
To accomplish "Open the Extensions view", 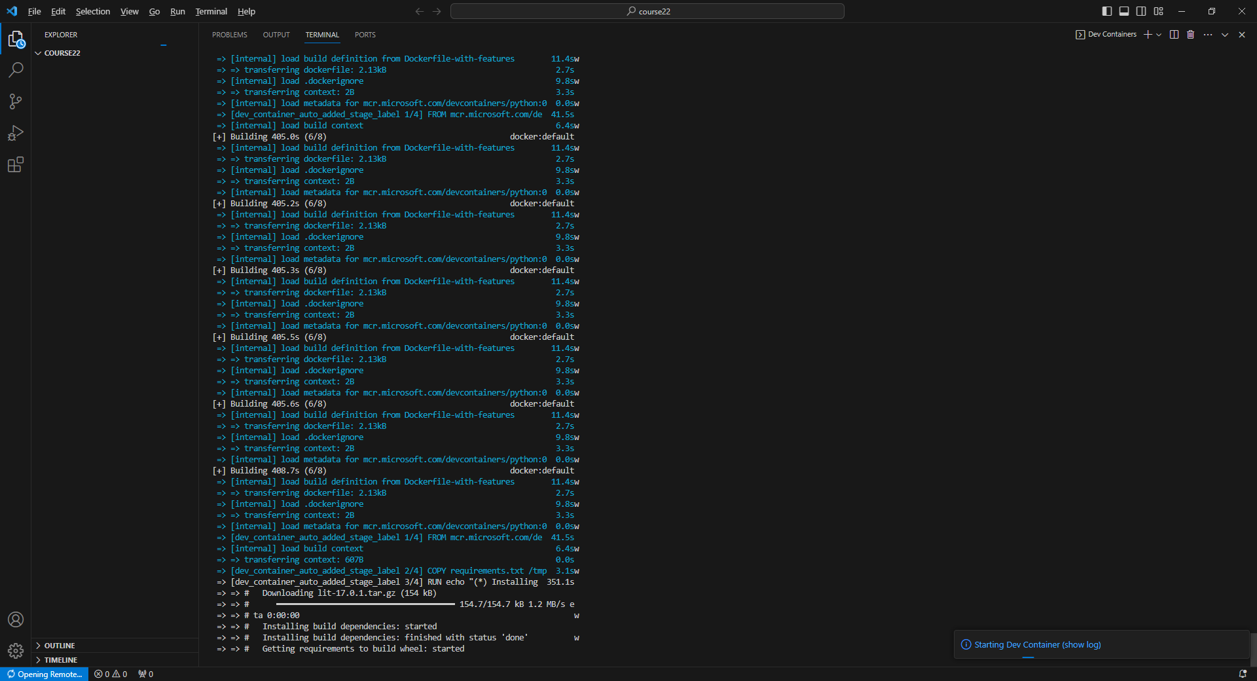I will tap(16, 164).
